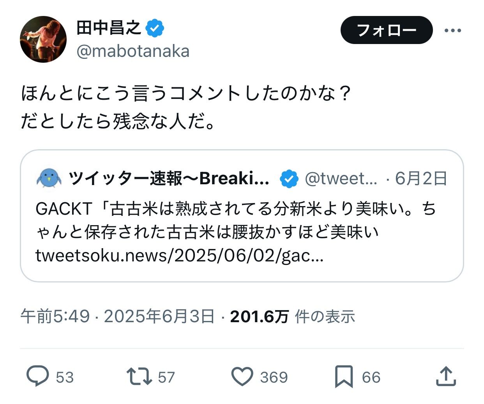The image size is (484, 404).
Task: Open the 午前5:49 · 2025年6月3日 timestamp
Action: click(x=118, y=316)
